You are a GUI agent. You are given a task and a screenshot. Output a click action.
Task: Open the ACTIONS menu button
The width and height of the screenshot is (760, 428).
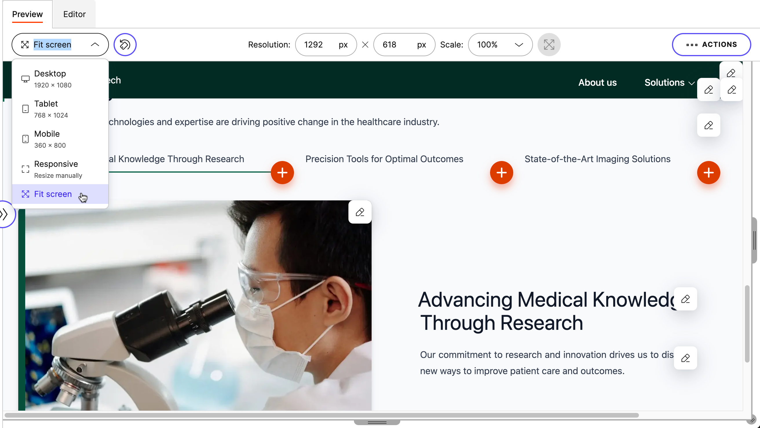711,45
